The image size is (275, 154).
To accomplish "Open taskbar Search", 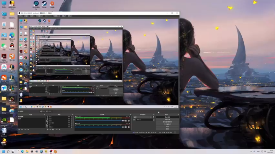I will [x=8, y=151].
